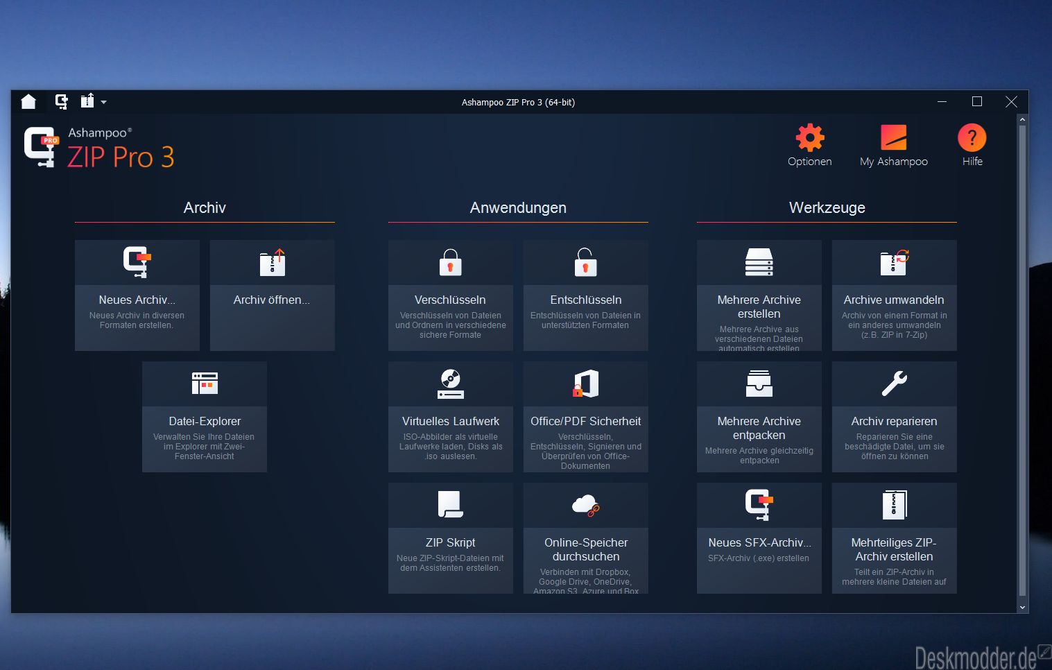1052x670 pixels.
Task: Click description 'Neues Archiv in diversen Formaten erstellen.'
Action: 137,320
